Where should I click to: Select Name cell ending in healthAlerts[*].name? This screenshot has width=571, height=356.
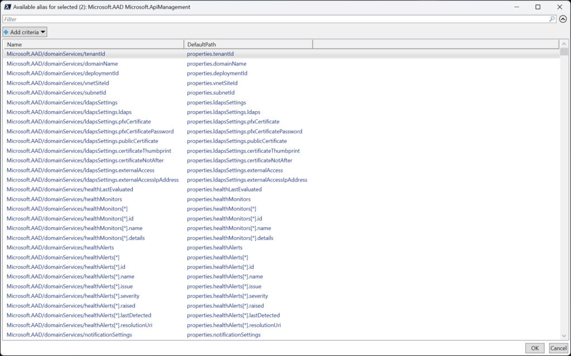[x=71, y=277]
